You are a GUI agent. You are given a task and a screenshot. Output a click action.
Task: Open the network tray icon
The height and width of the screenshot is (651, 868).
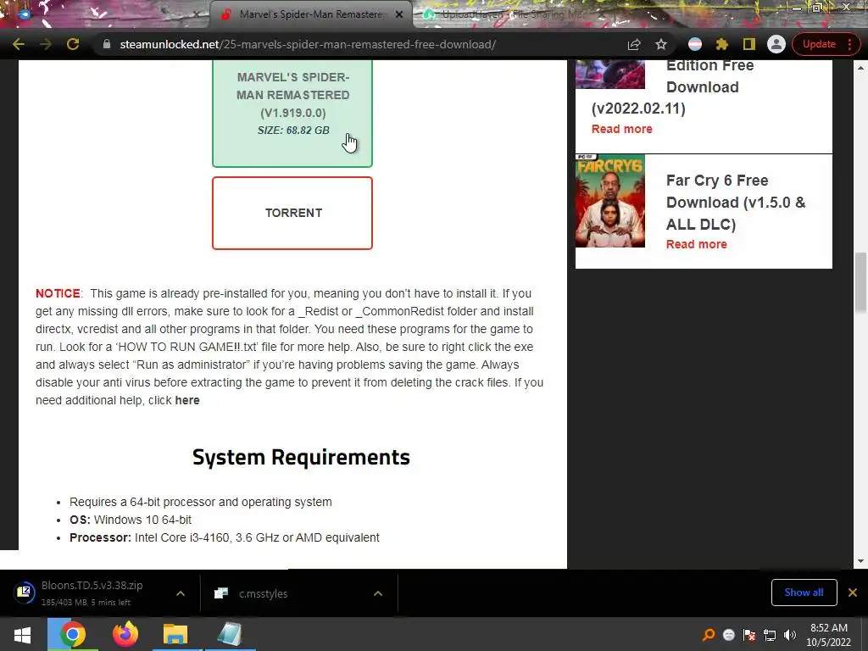(x=770, y=635)
